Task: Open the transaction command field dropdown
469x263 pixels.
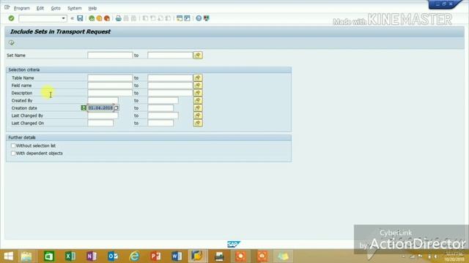Action: tap(64, 18)
